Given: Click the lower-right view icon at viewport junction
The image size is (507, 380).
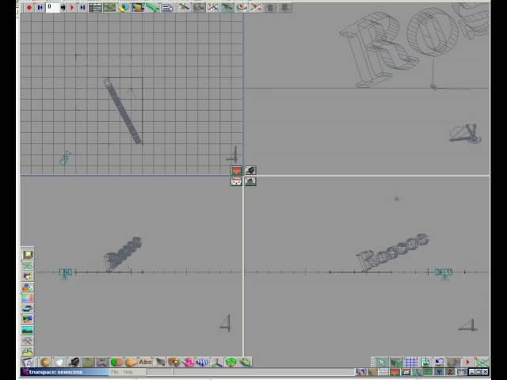Looking at the screenshot, I should 250,181.
